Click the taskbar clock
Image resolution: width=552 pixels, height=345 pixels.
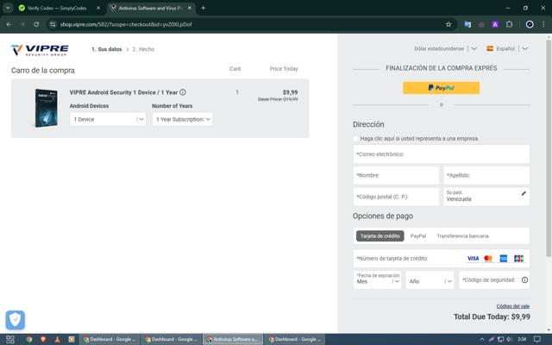pos(522,339)
